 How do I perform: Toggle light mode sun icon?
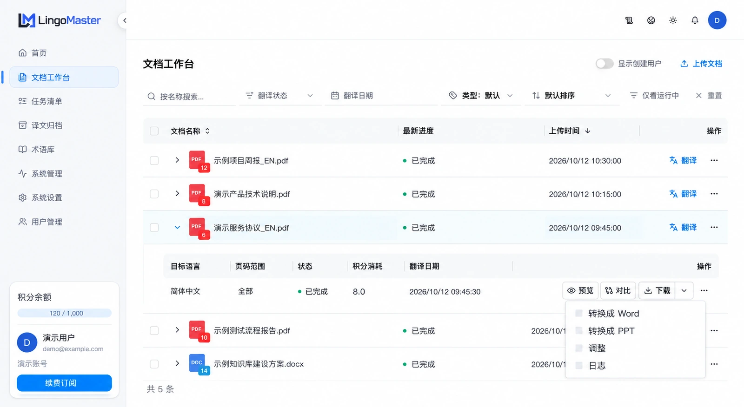673,20
